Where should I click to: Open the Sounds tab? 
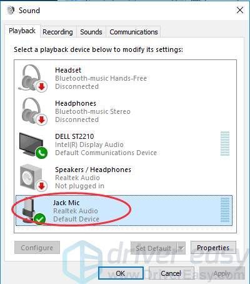pos(91,32)
